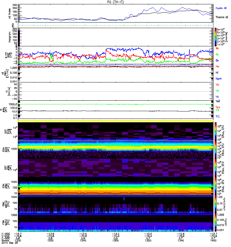Click the ESA electron Eflux color bar
The height and width of the screenshot is (247, 231).
coord(216,186)
